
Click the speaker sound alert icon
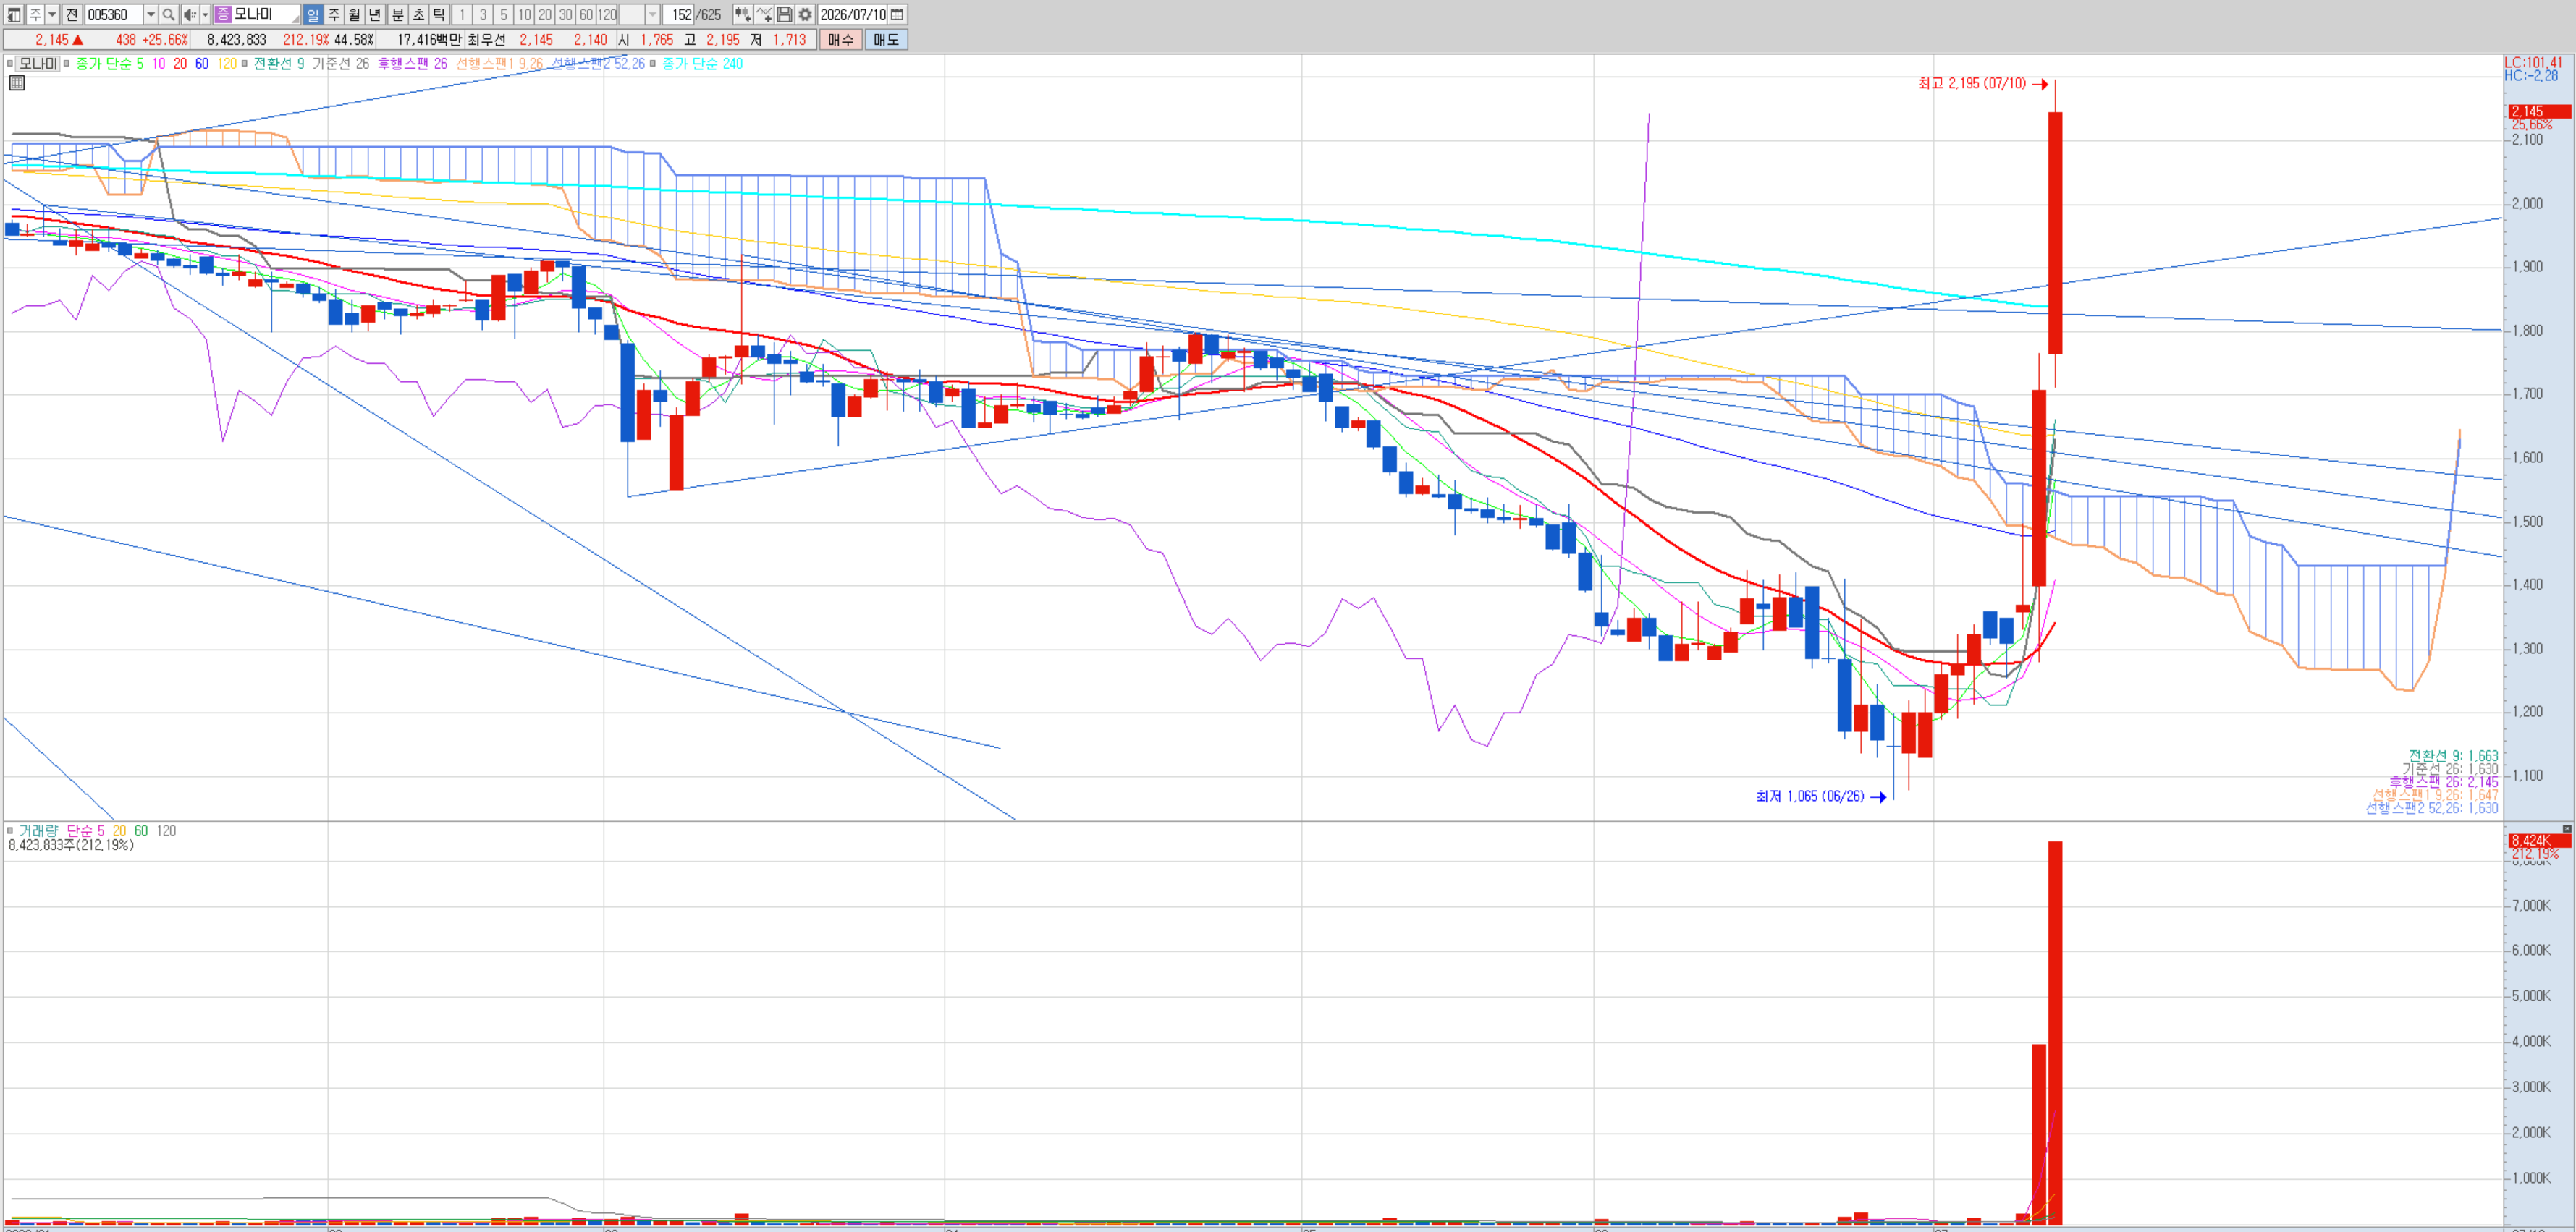189,14
